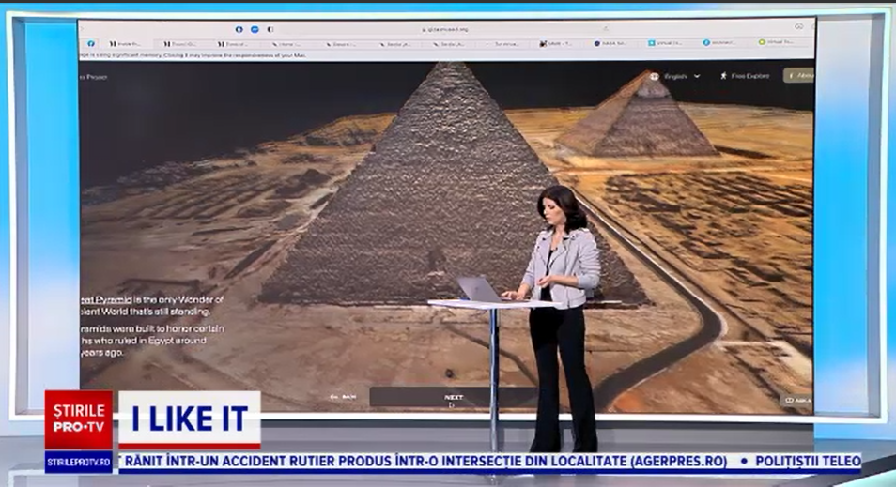
Task: Go back with the BACK button
Action: (344, 397)
